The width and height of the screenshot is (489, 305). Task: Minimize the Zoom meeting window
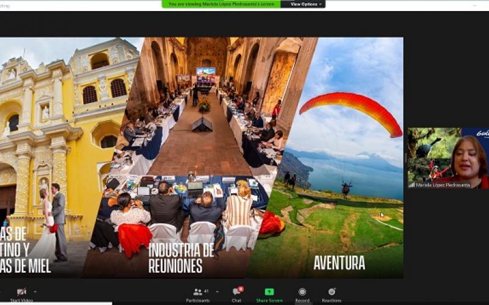point(475,5)
